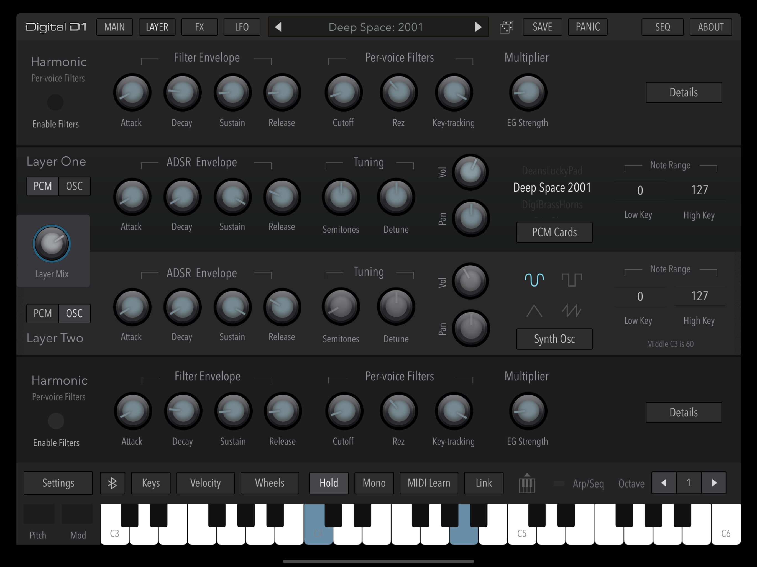Select PCM for Layer One

[43, 186]
